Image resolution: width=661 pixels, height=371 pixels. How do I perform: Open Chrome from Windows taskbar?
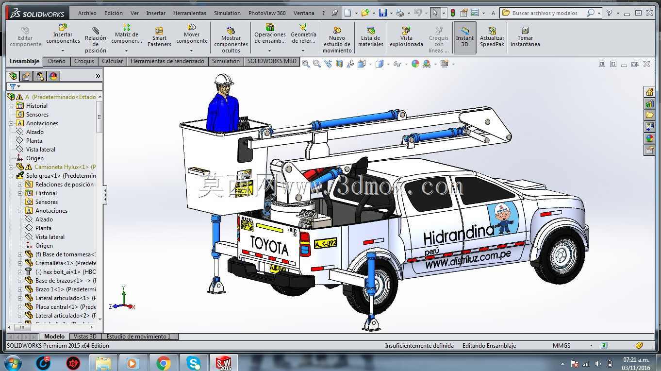click(x=164, y=363)
